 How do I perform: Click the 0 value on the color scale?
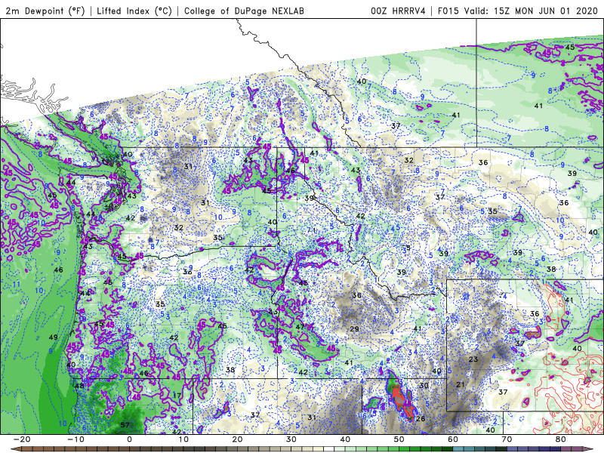[129, 439]
